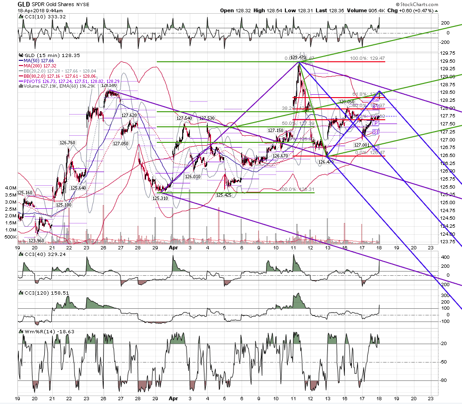
Task: Click the blue MA(50) legend line swatch
Action: pos(21,61)
